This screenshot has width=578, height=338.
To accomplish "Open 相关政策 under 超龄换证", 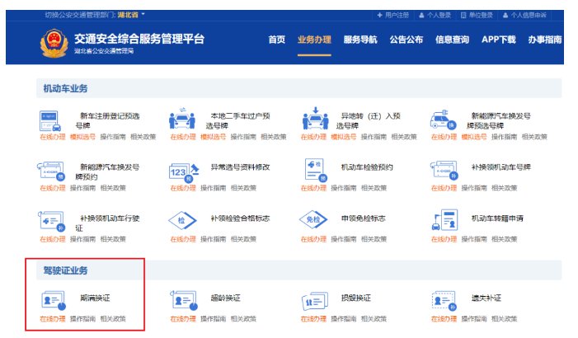I will tap(243, 319).
